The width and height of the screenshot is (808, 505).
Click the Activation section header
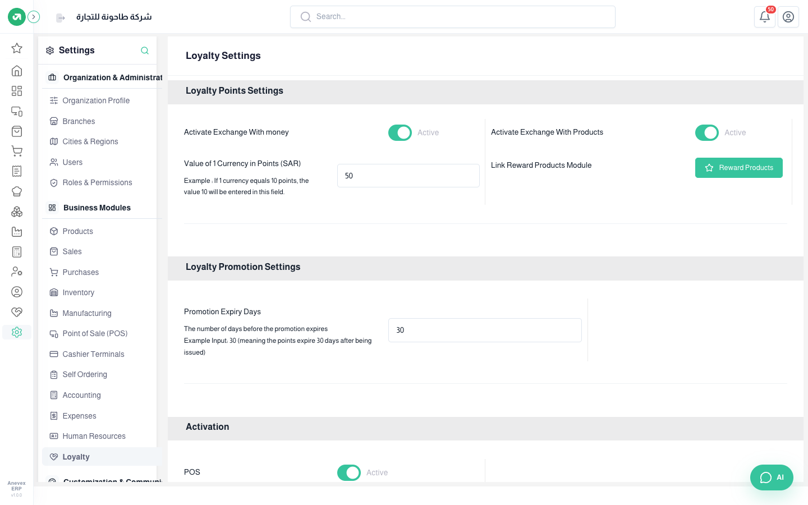[208, 427]
